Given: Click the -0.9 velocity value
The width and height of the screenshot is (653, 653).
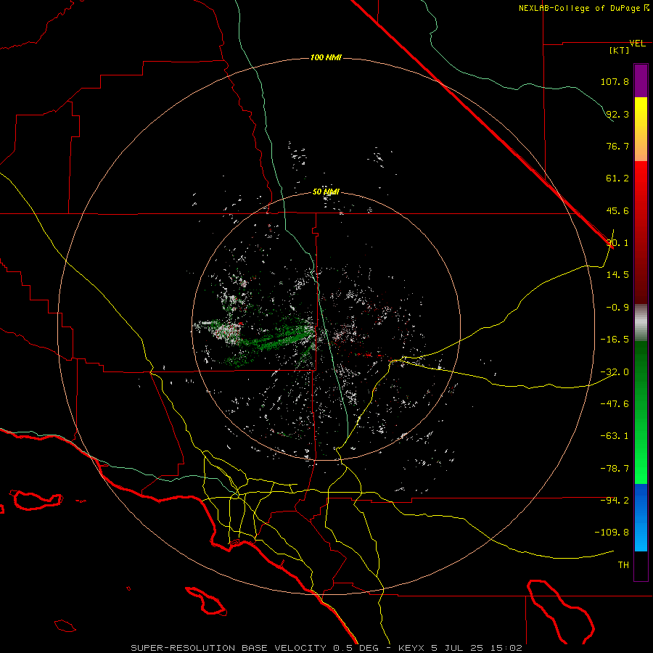Looking at the screenshot, I should 617,308.
